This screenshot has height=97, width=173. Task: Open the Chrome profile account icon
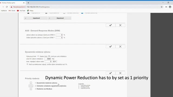click(170, 7)
